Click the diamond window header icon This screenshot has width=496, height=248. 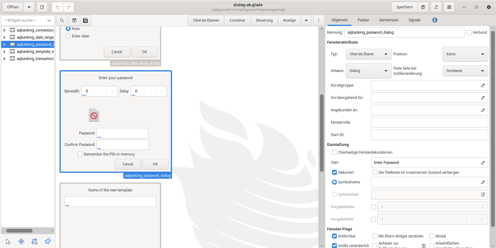pos(476,7)
